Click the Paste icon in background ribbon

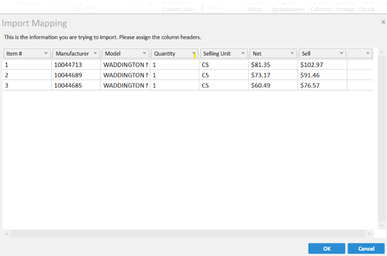(x=80, y=8)
